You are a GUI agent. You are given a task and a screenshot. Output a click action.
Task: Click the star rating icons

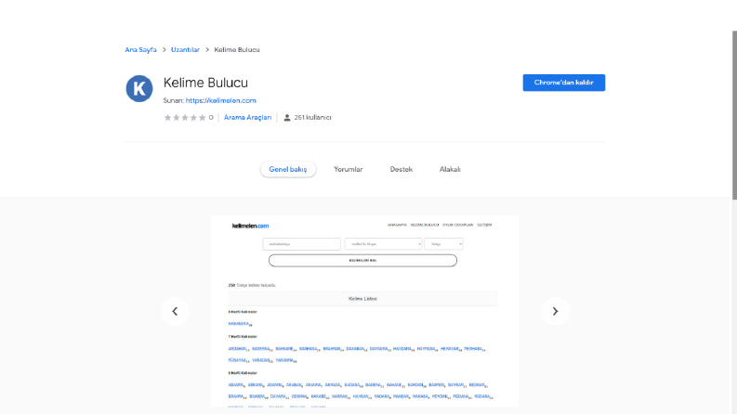(x=185, y=117)
